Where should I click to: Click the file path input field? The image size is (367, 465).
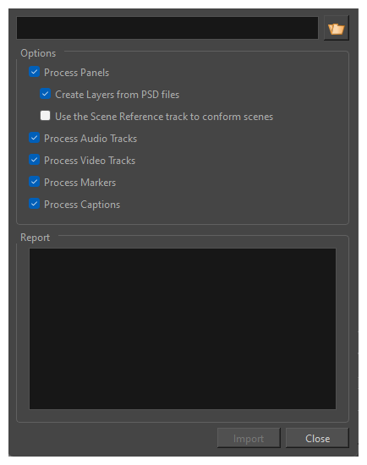pos(167,28)
